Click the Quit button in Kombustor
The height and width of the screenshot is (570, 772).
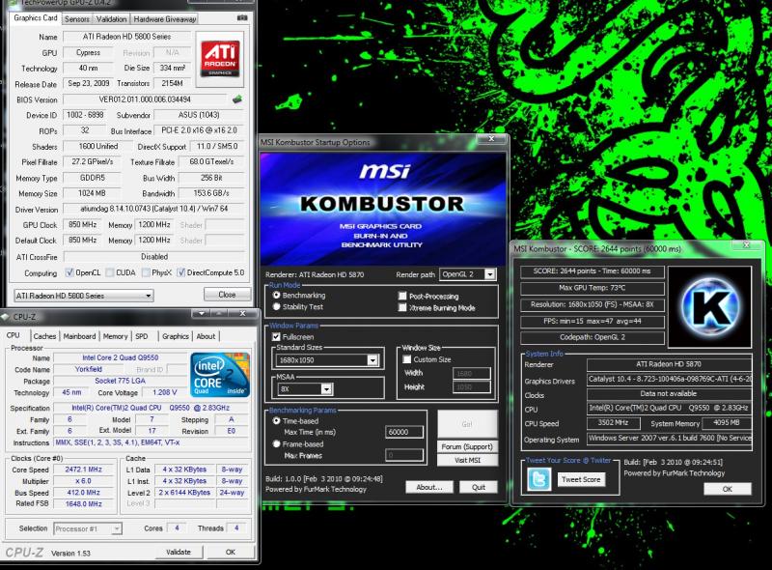tap(478, 487)
